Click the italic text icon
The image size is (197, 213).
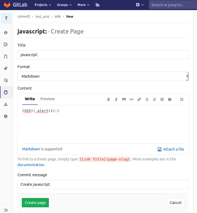[x=116, y=99]
